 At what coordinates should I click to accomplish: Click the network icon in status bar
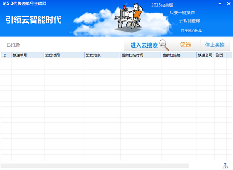point(225,166)
